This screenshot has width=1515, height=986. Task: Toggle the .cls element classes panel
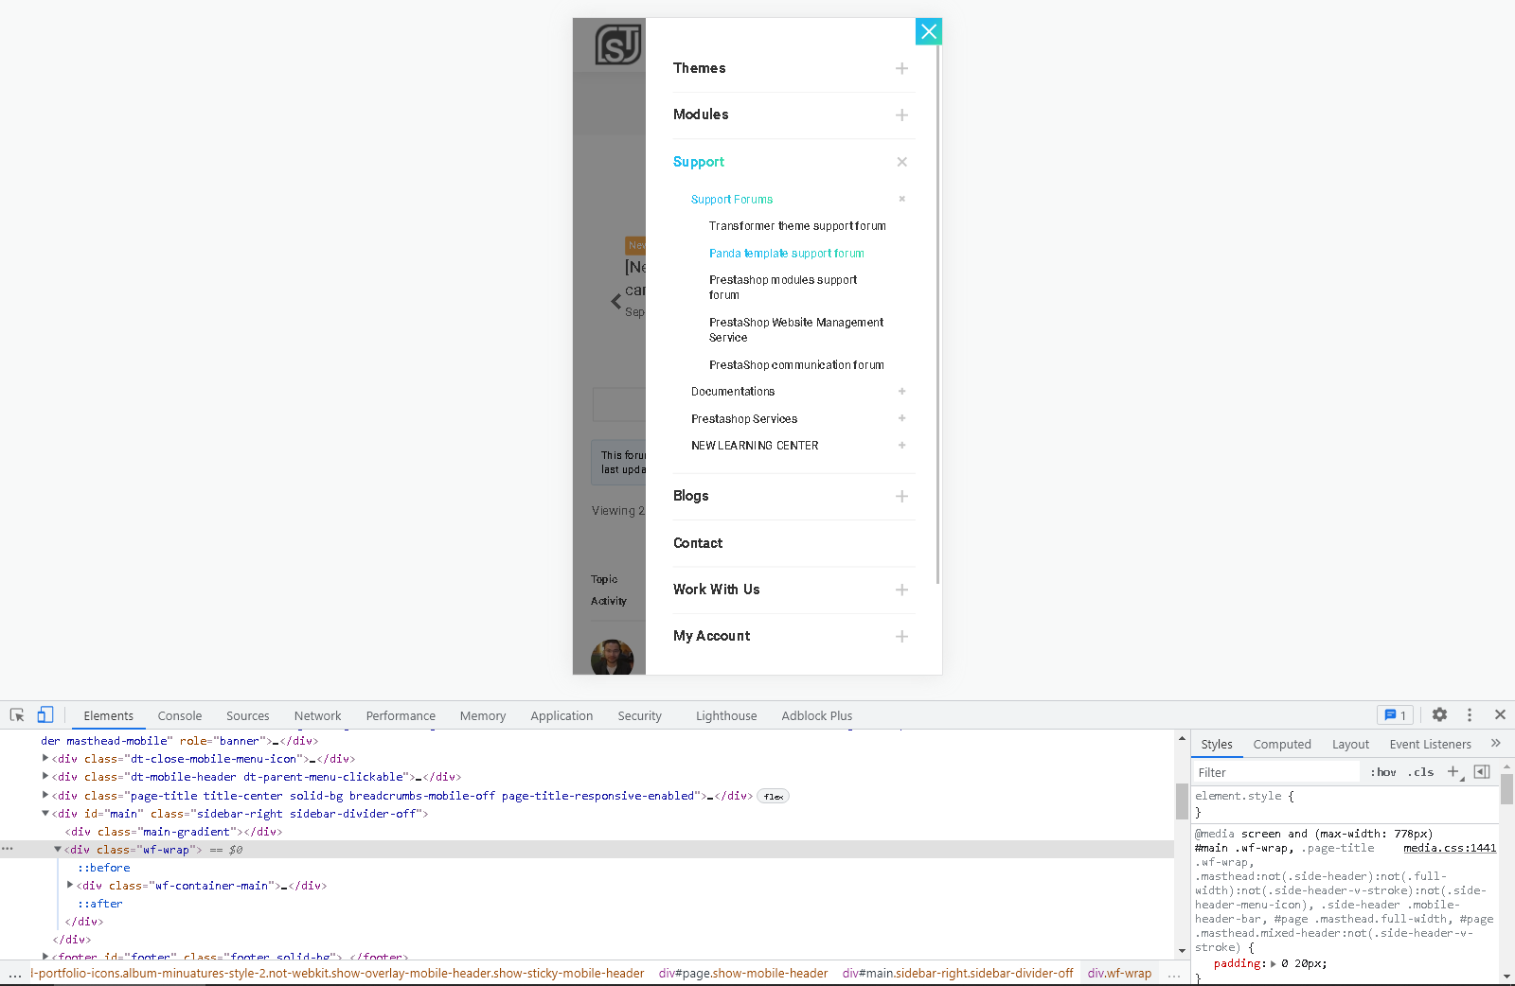coord(1420,772)
